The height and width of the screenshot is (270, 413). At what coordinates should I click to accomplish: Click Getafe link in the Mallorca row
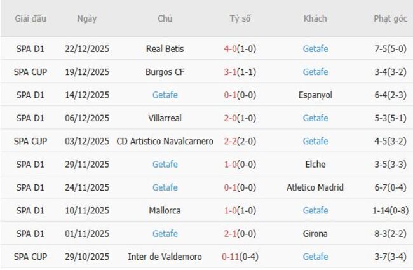click(x=315, y=210)
